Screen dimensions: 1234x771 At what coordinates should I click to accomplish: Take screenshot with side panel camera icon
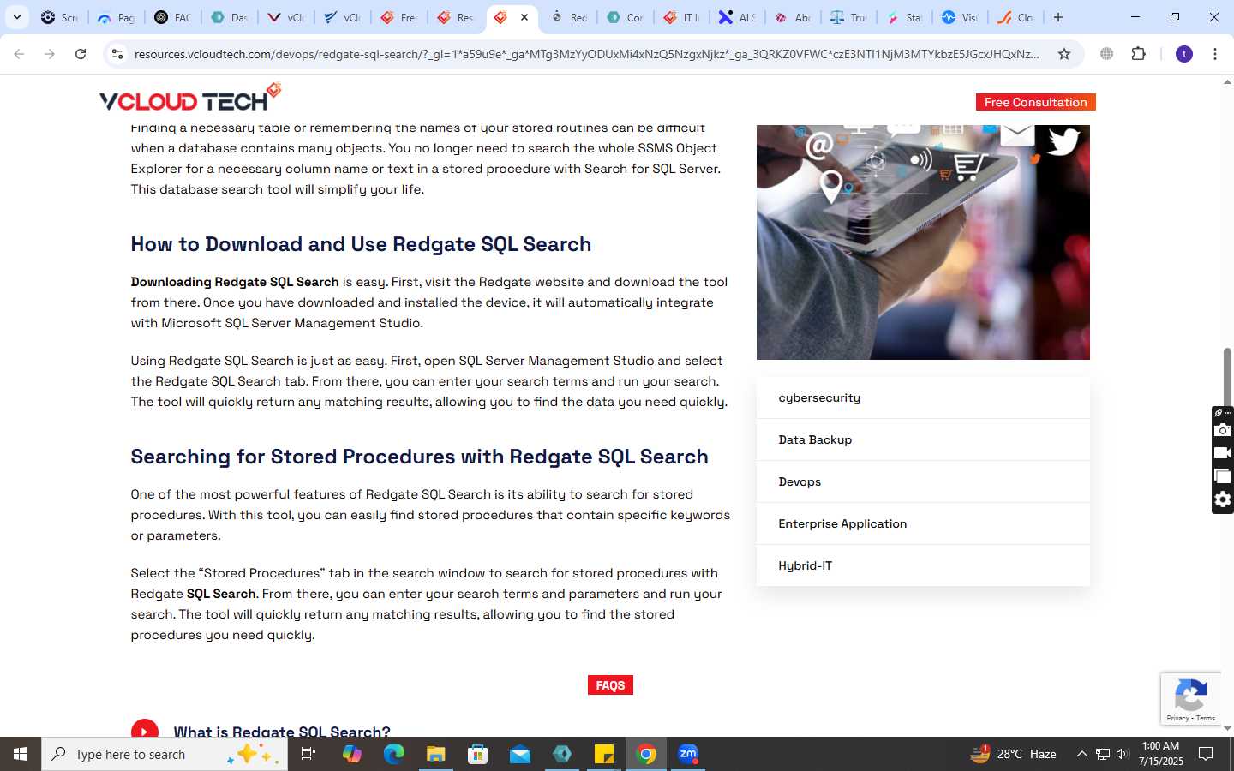1223,430
